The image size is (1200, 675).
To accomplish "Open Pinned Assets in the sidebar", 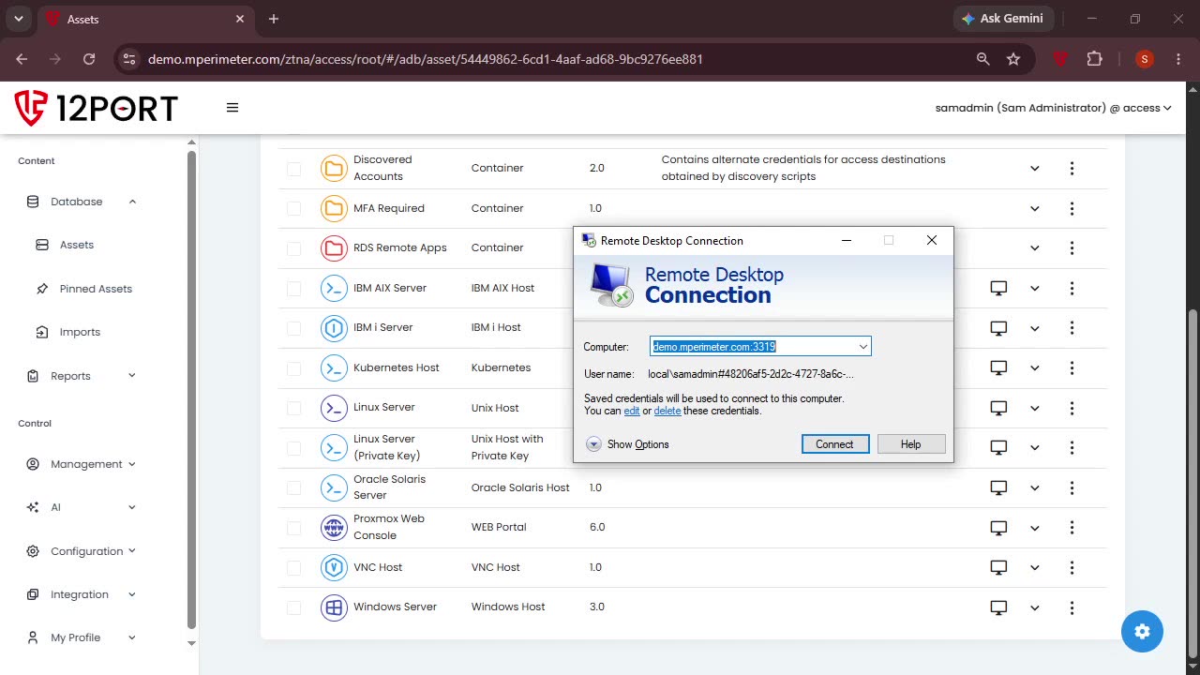I will click(96, 289).
